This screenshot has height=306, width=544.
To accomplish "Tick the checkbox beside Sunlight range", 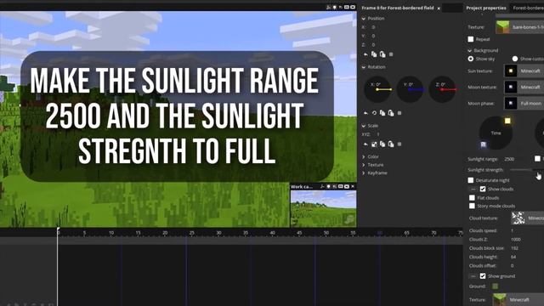I will coord(537,159).
